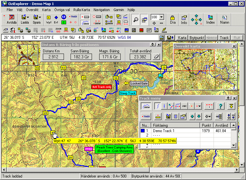Click the Brytpunkt button

pos(197,38)
